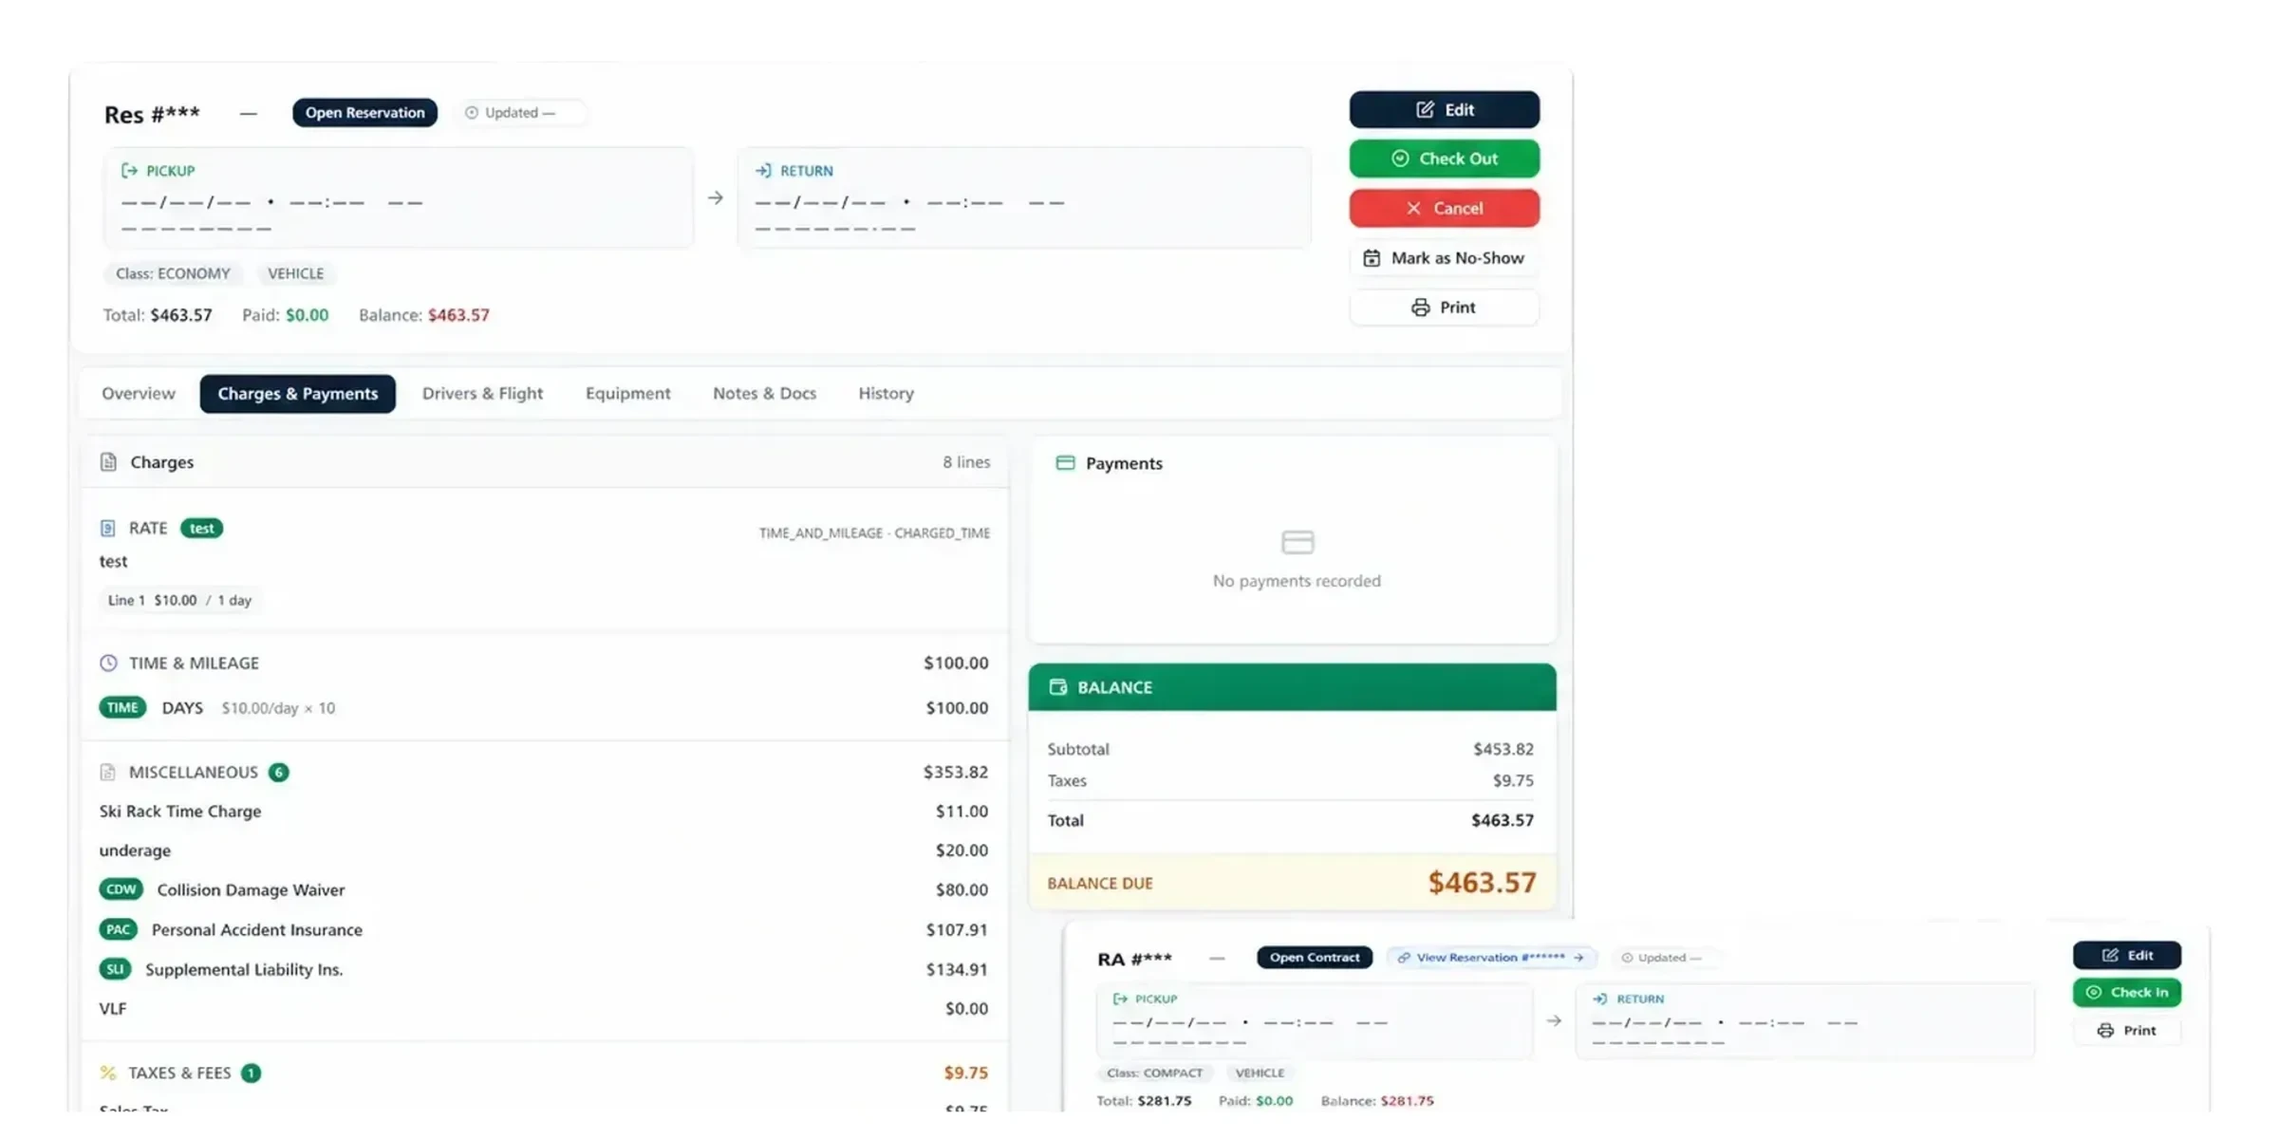Click the RATE section icon
Screen dimensions: 2278x1139
click(x=107, y=528)
